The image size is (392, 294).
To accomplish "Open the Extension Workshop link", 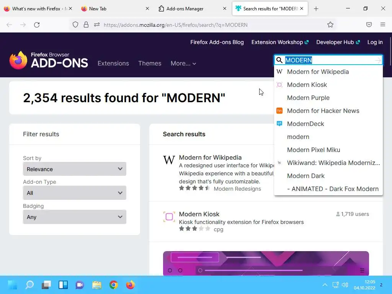I will [x=280, y=42].
